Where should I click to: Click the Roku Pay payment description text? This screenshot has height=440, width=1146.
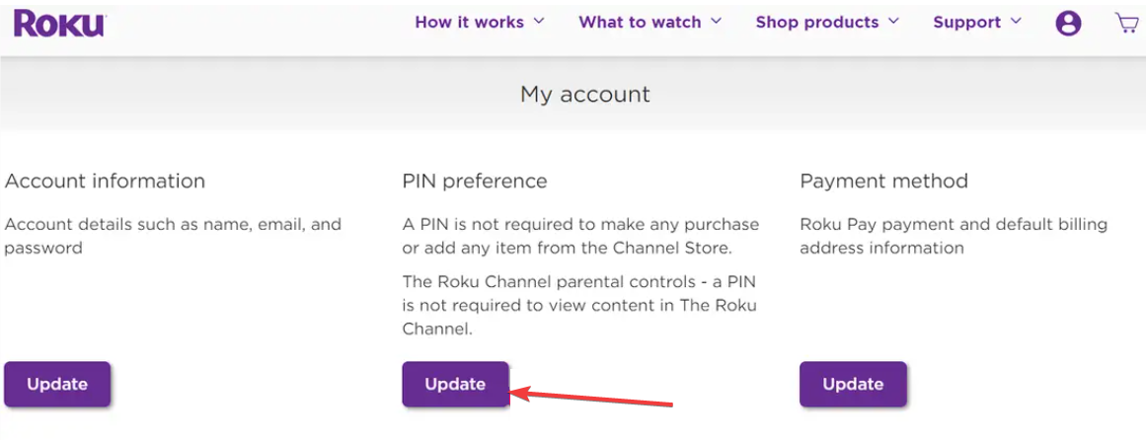(x=953, y=236)
